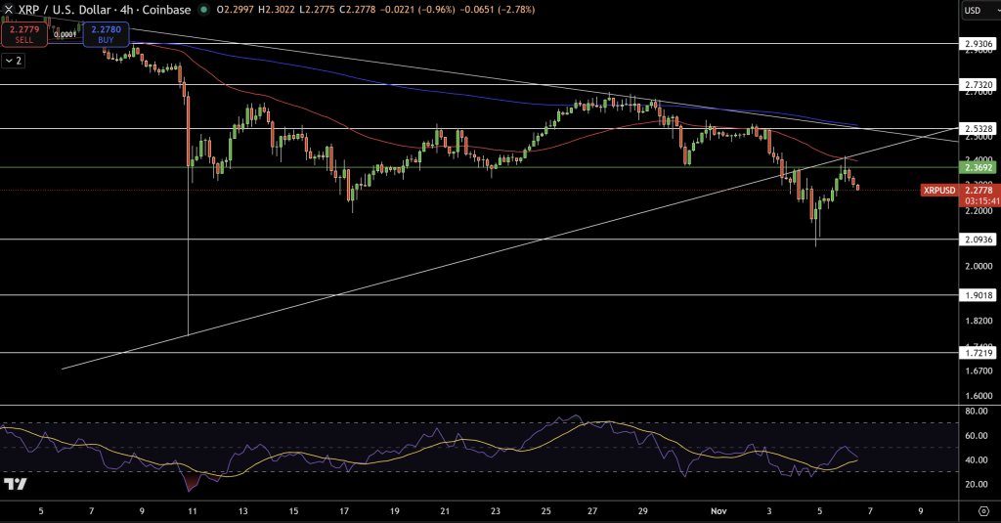Click the XRP symbol logo icon
The image size is (1001, 523).
(x=9, y=9)
